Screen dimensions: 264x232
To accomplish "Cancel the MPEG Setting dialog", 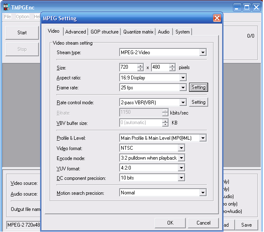I will (204, 223).
